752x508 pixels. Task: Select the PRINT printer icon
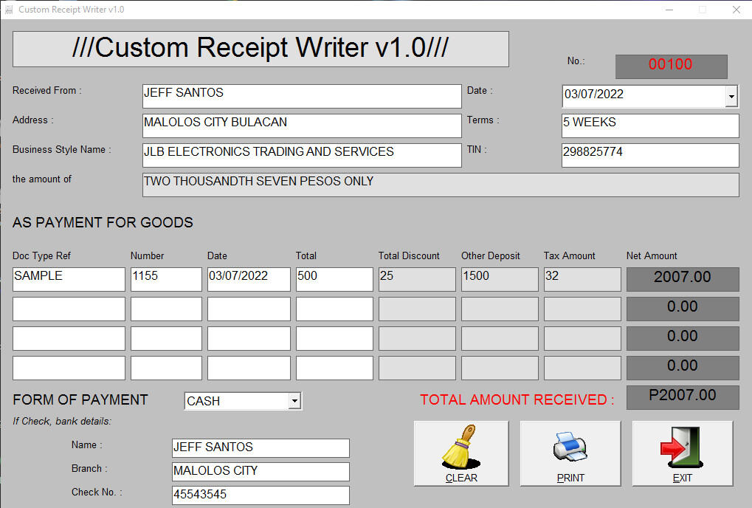click(570, 447)
